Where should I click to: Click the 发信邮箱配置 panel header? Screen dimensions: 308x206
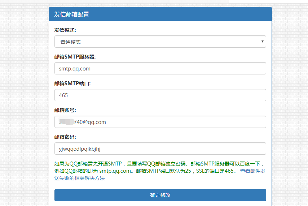pyautogui.click(x=160, y=14)
